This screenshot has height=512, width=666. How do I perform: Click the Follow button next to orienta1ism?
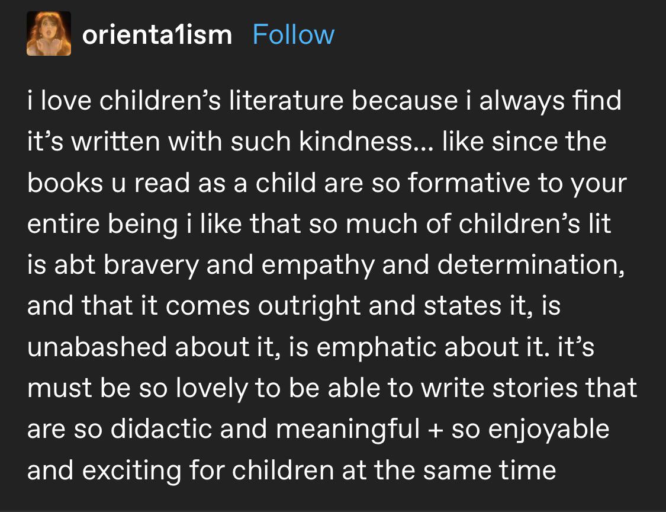(293, 35)
